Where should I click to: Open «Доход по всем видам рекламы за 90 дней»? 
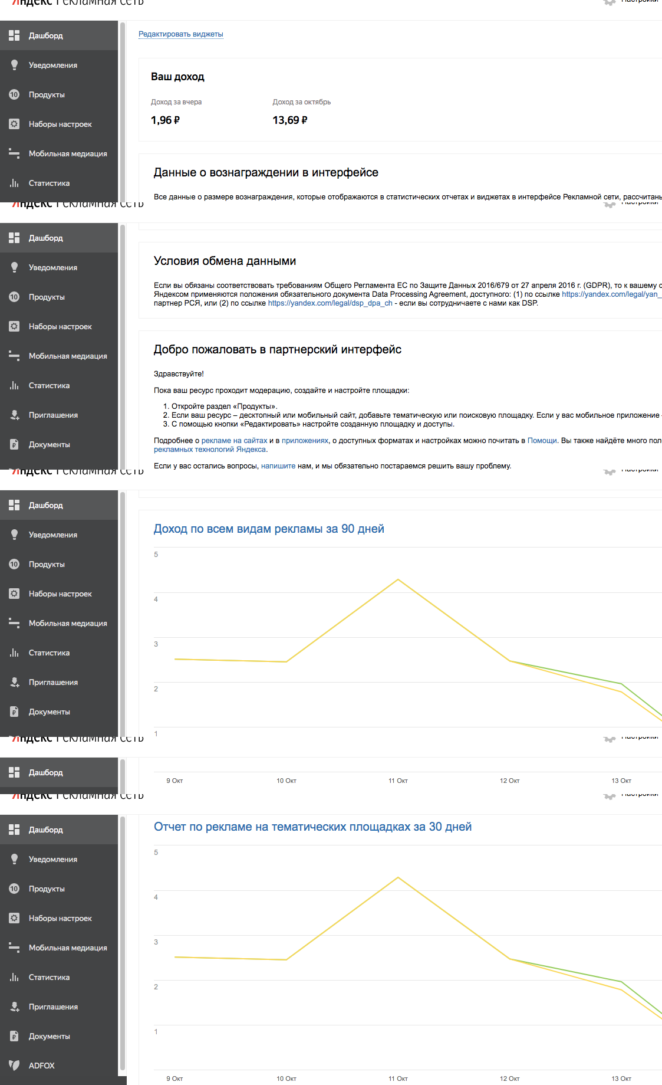[269, 529]
